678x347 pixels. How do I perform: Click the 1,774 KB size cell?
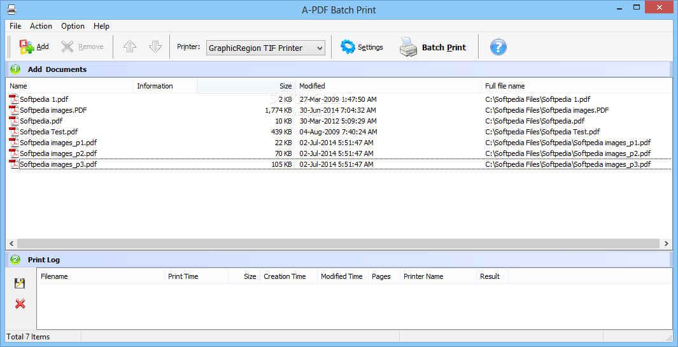click(x=278, y=110)
